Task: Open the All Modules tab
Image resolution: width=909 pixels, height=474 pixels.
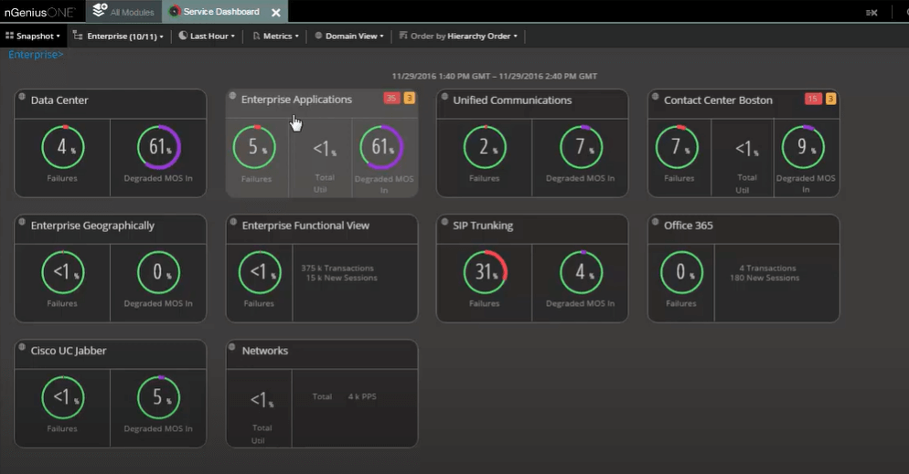Action: click(123, 11)
